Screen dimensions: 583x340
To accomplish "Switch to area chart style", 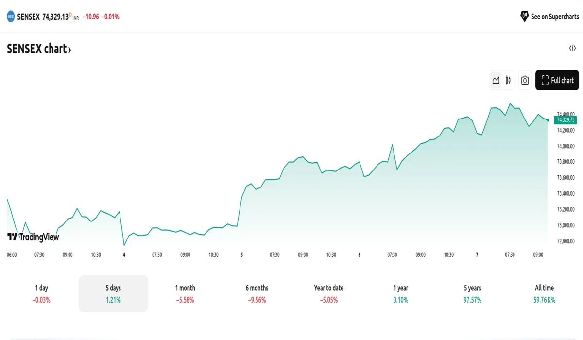I will (x=496, y=81).
